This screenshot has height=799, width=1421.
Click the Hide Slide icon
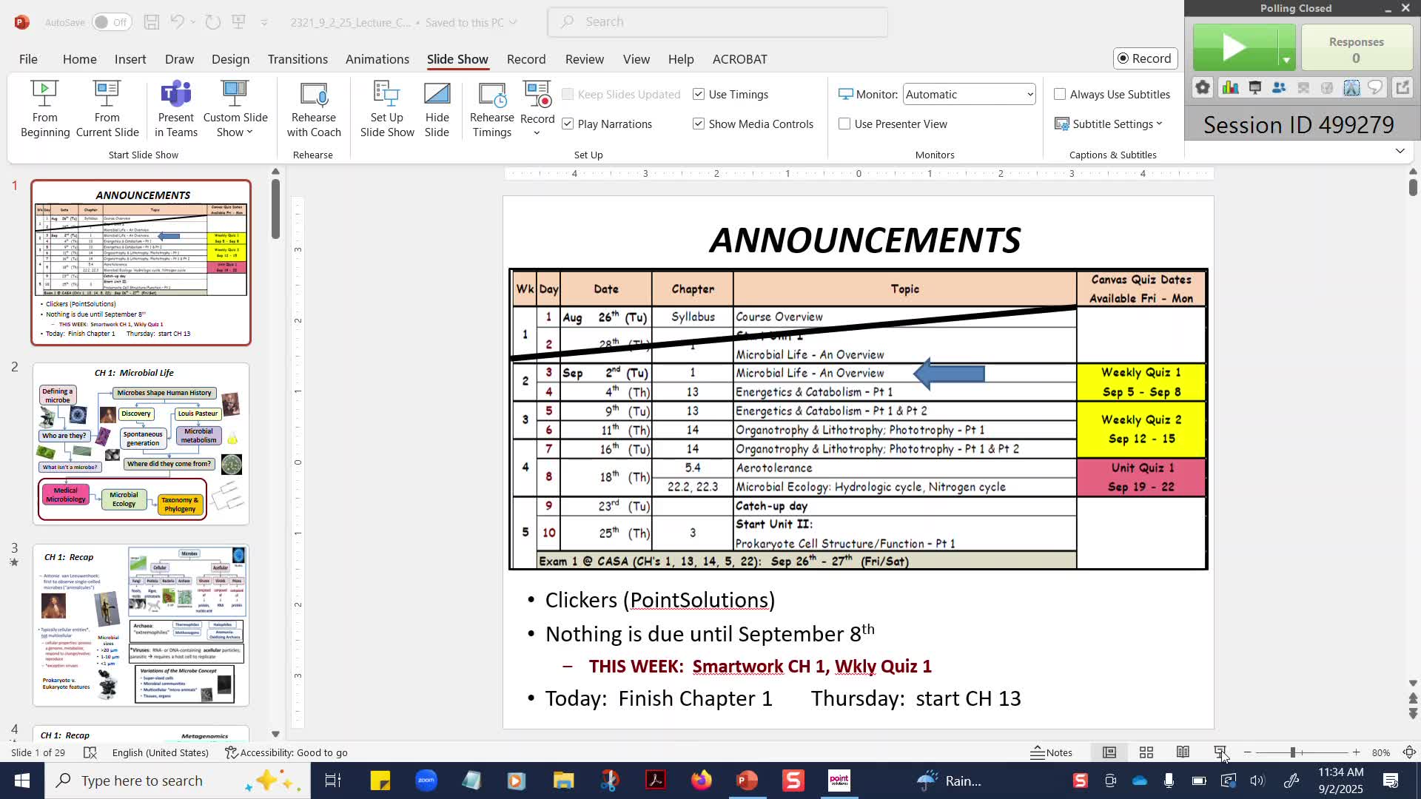(x=437, y=95)
